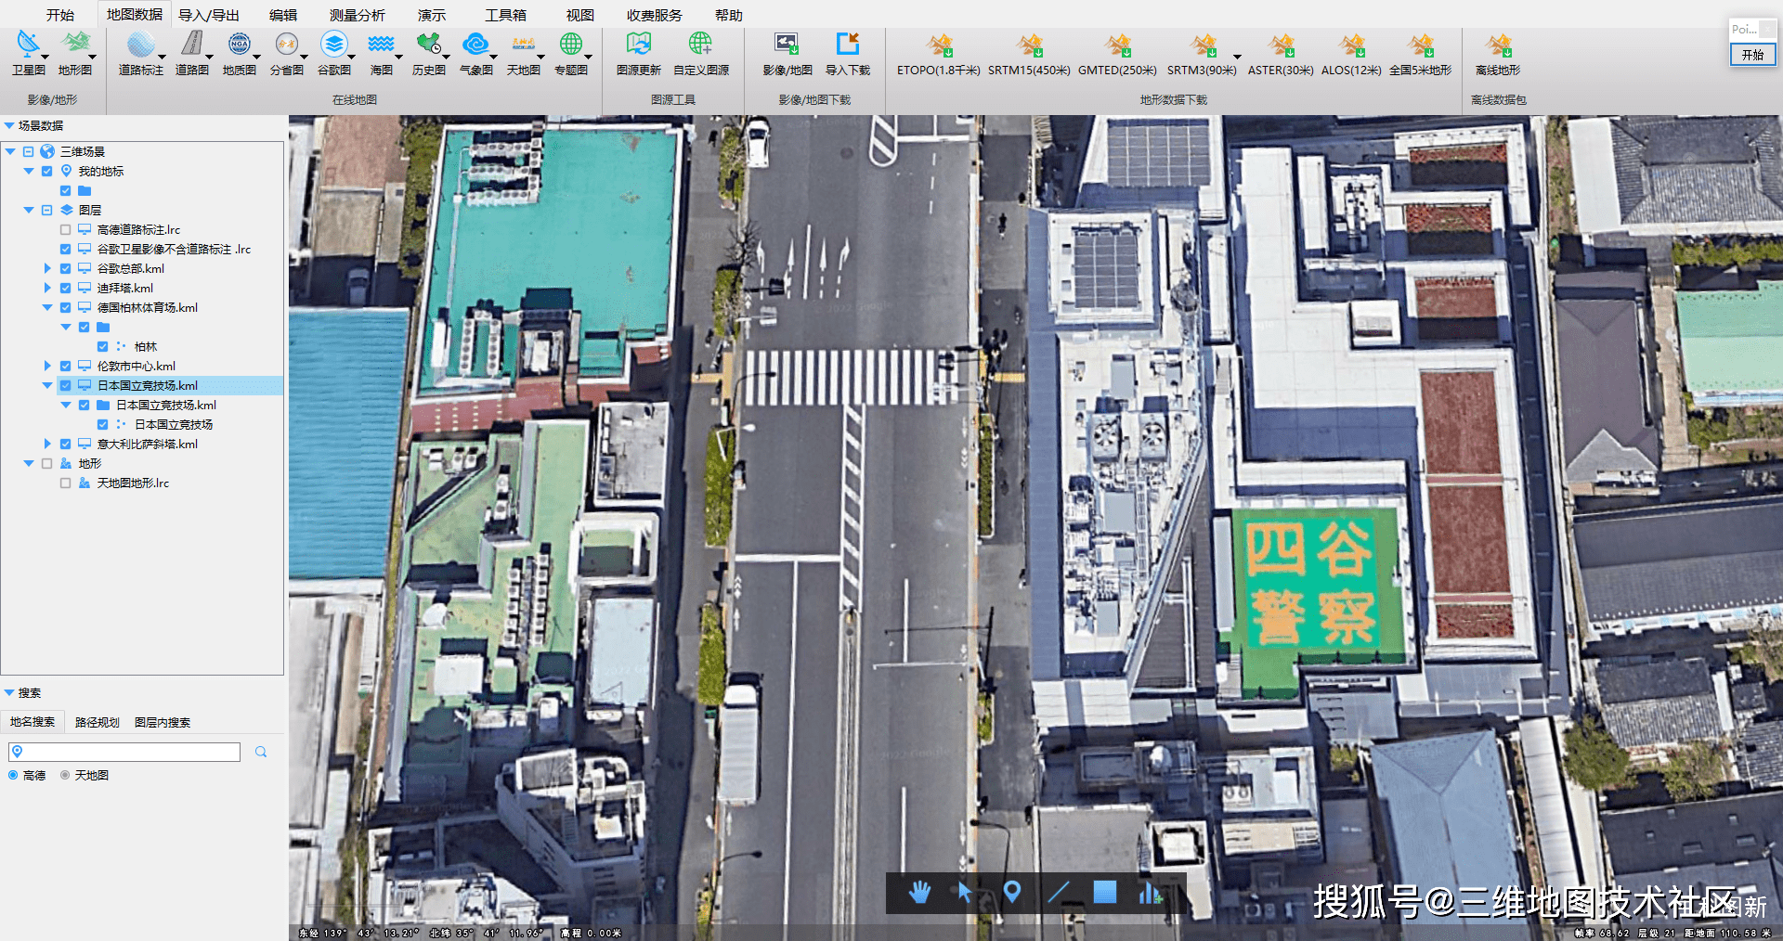Image resolution: width=1783 pixels, height=941 pixels.
Task: Select the 谷歌图 Google map
Action: point(334,53)
